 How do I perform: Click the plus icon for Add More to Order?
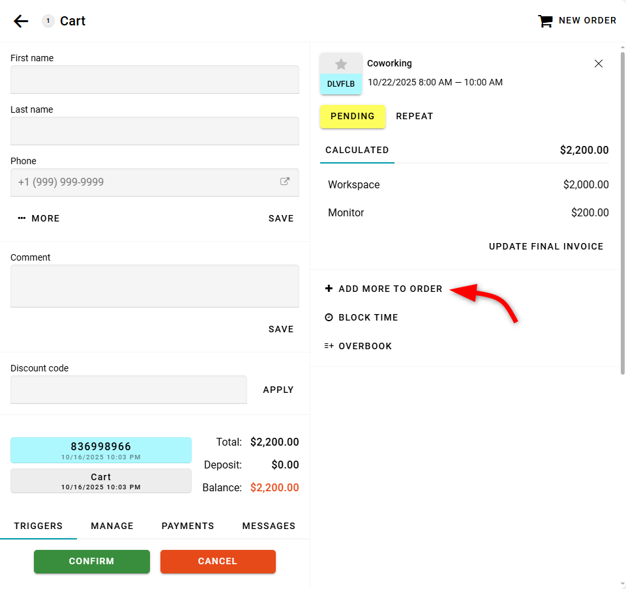point(329,289)
